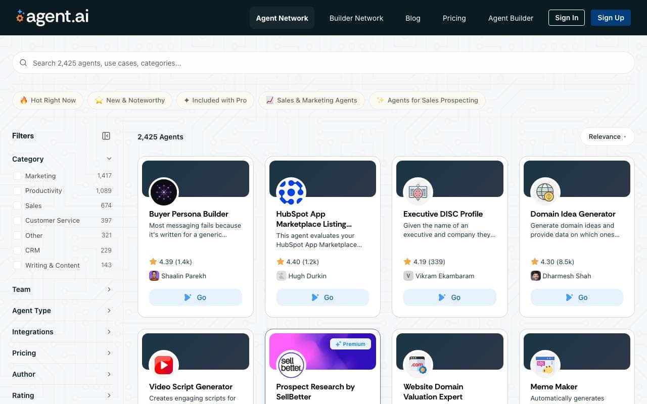Open the Meme Maker title link
This screenshot has width=647, height=404.
click(x=554, y=387)
